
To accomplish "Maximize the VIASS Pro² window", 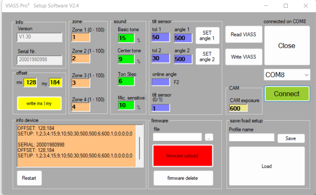I will click(286, 6).
